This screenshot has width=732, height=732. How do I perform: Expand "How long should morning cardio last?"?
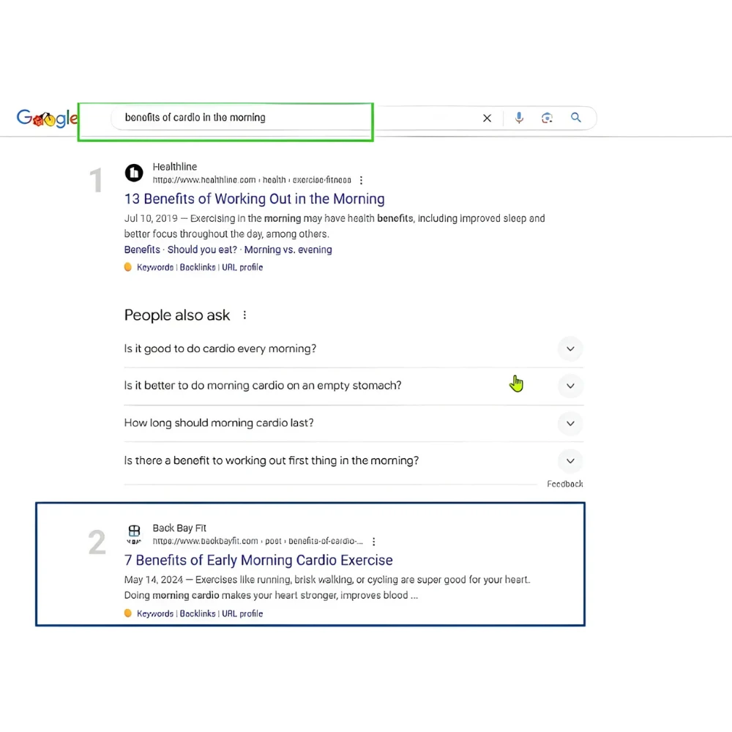click(x=570, y=423)
